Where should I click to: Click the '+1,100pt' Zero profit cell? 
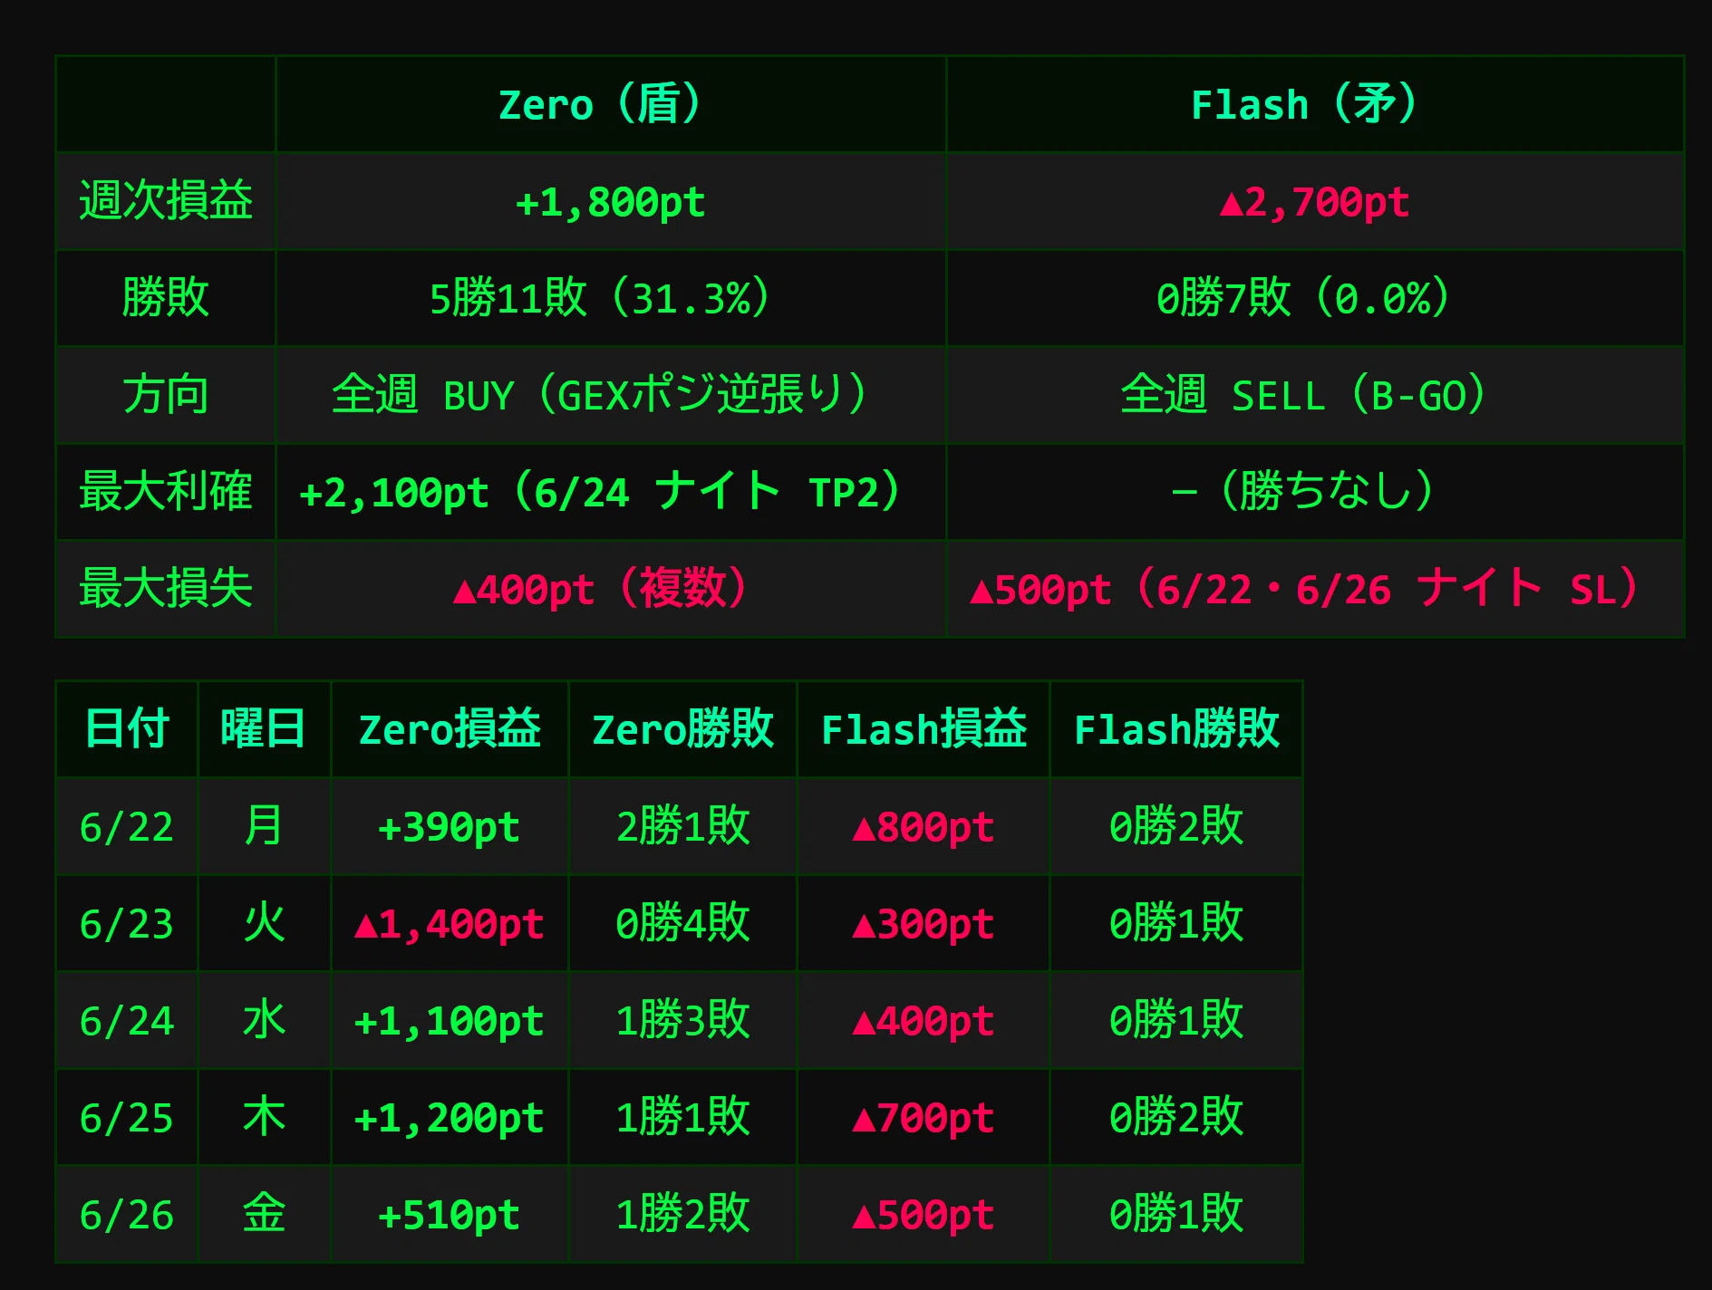pos(450,1020)
